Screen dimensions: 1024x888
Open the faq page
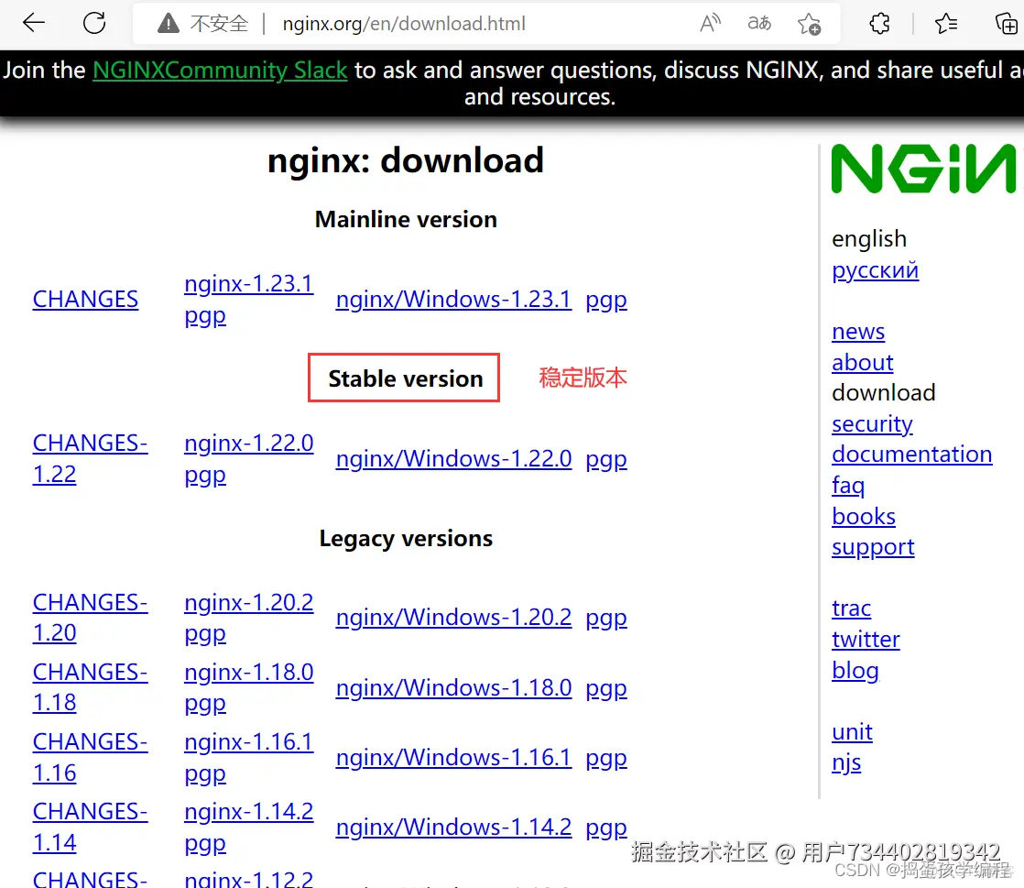pos(847,486)
